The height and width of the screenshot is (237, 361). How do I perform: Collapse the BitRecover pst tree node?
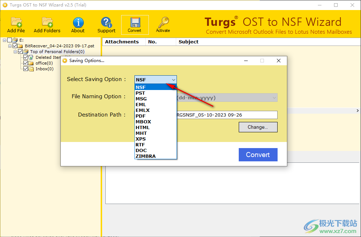10,46
